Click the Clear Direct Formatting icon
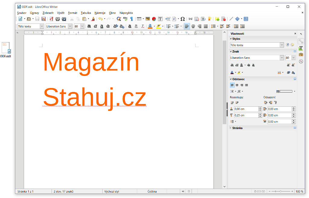 point(143,27)
